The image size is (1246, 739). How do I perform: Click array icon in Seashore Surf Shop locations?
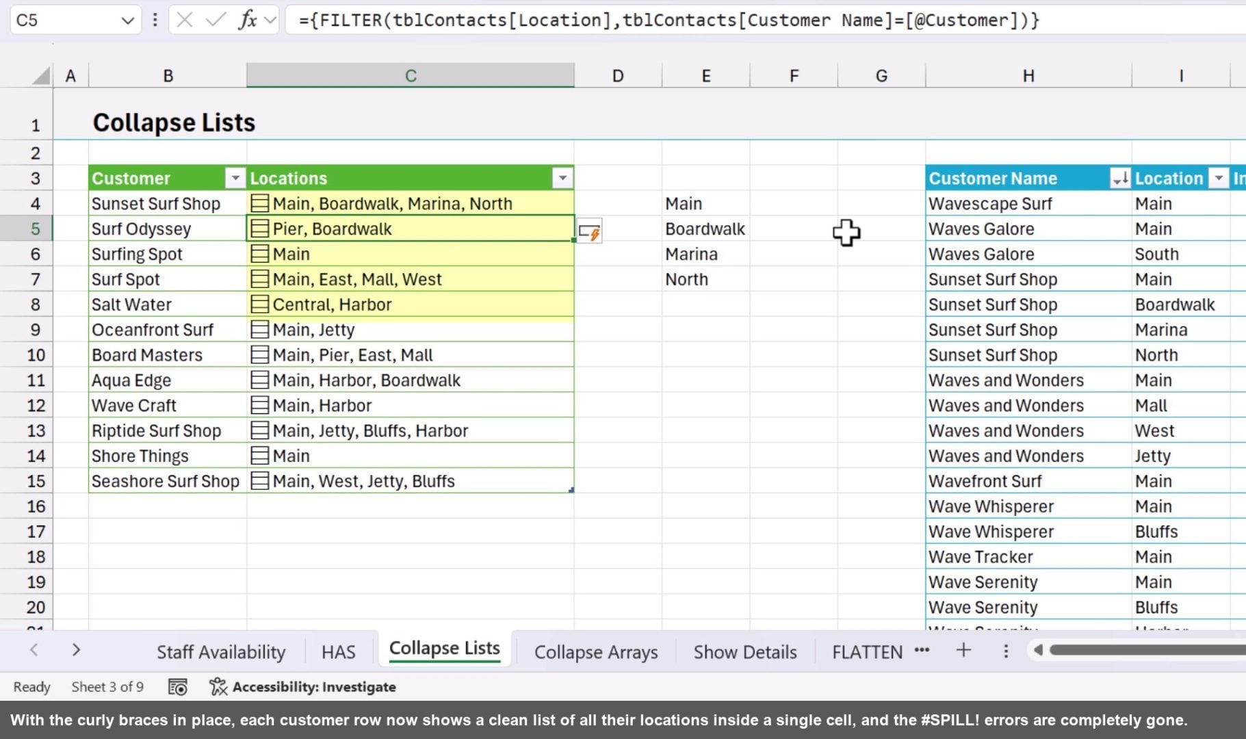click(259, 481)
